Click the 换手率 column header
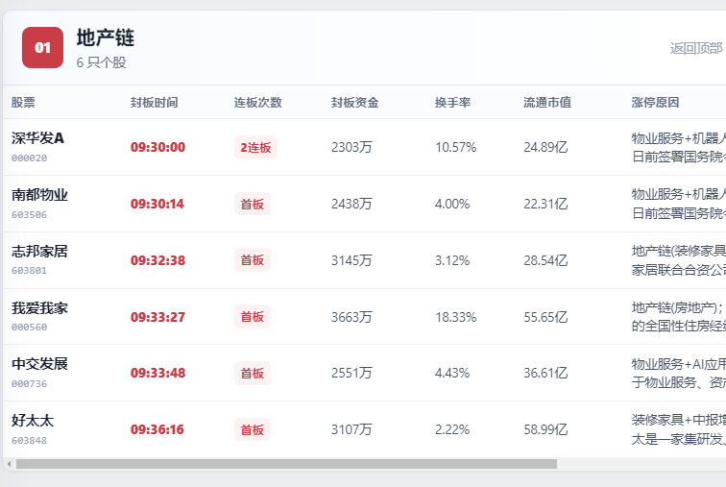 pyautogui.click(x=453, y=103)
